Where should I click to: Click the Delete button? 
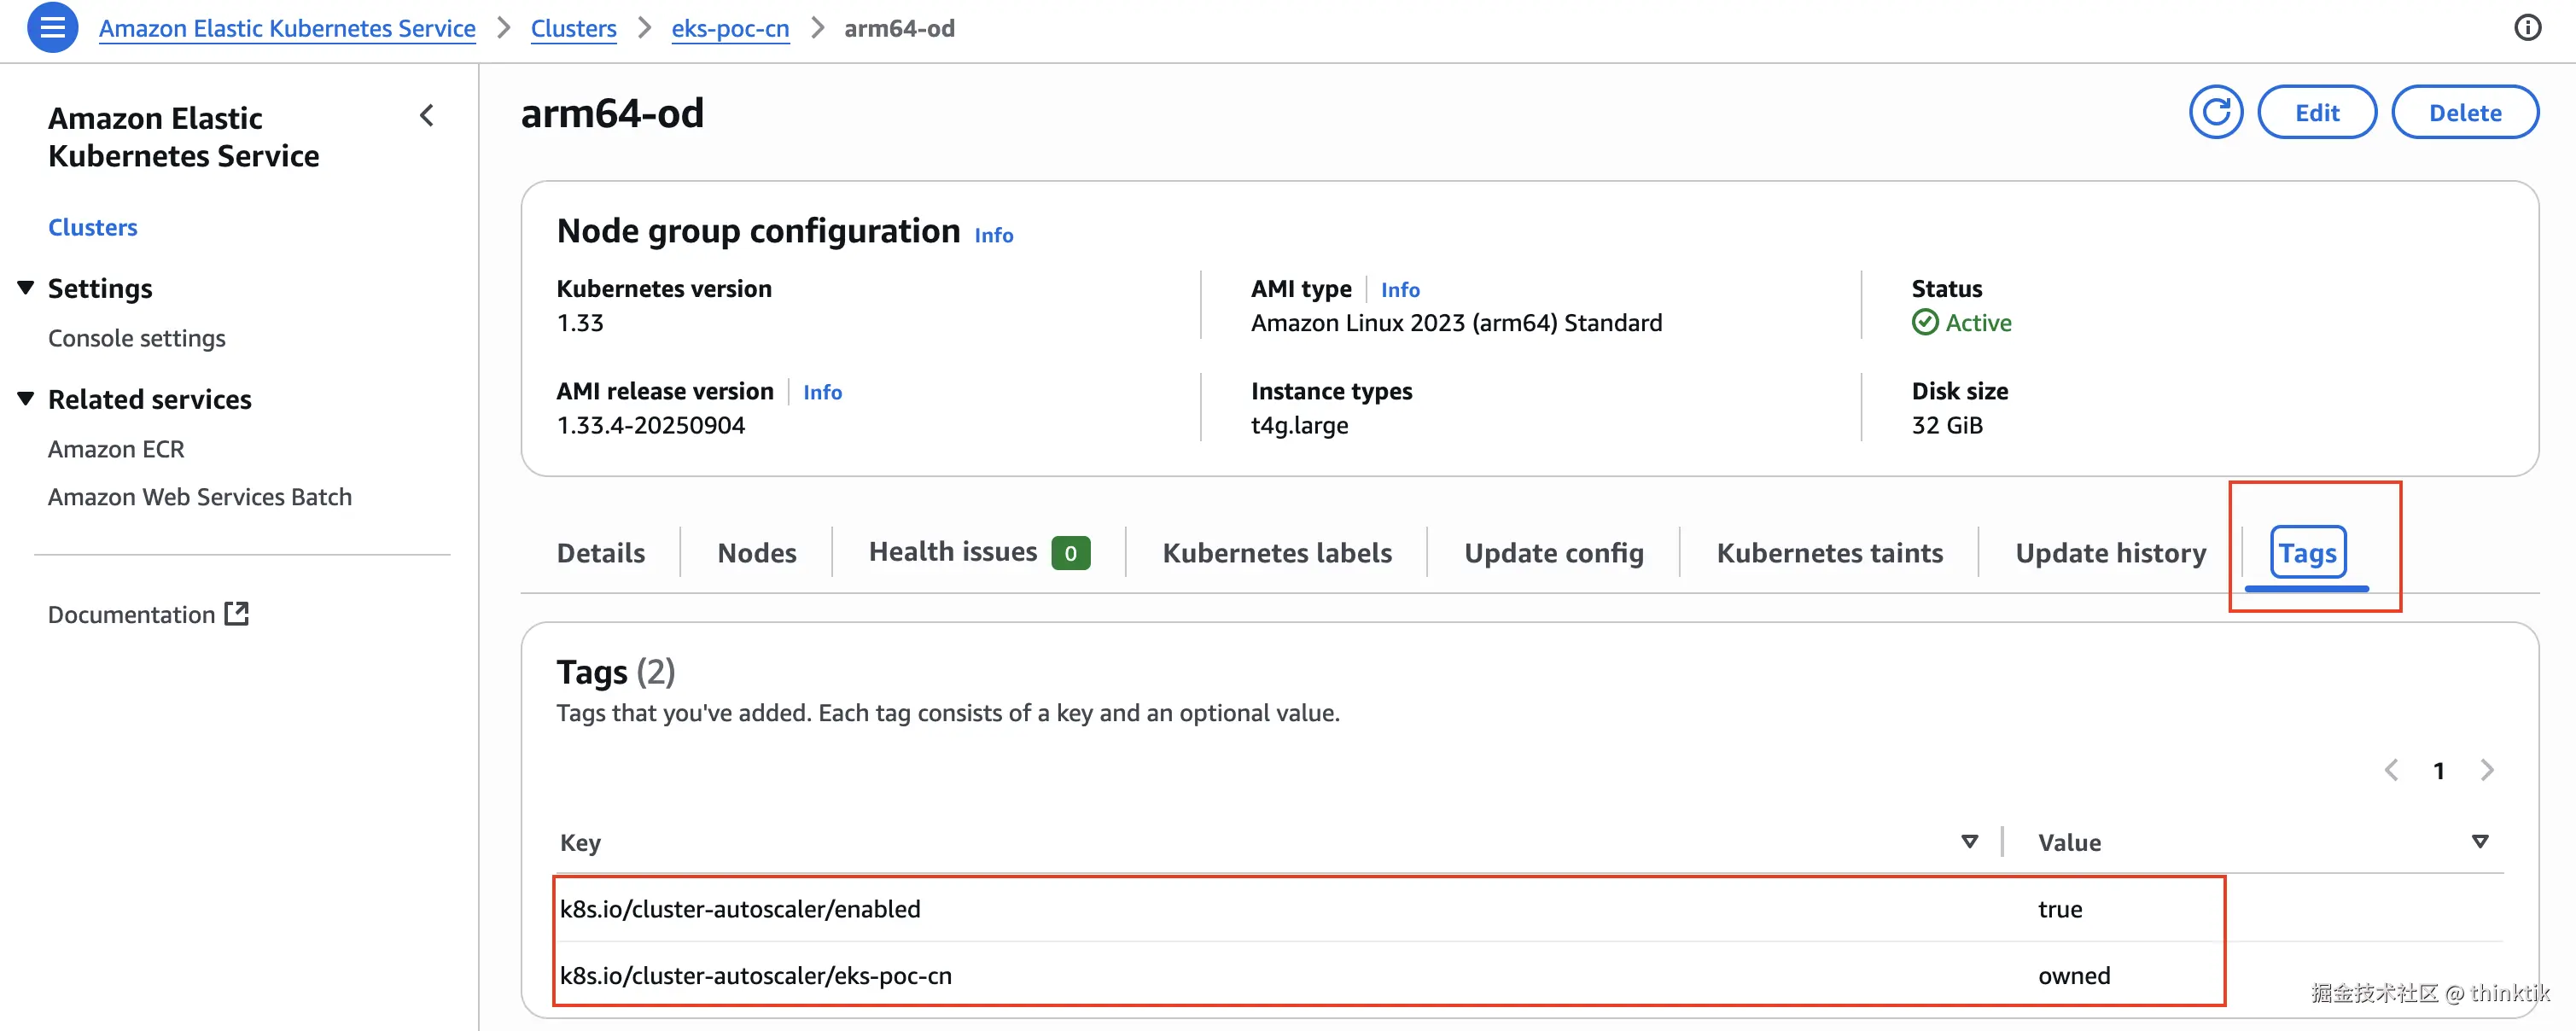click(x=2465, y=112)
